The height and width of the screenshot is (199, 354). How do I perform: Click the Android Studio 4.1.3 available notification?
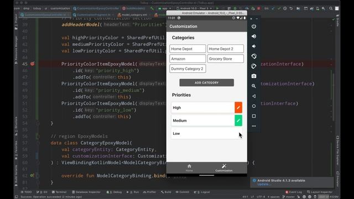[x=291, y=182]
